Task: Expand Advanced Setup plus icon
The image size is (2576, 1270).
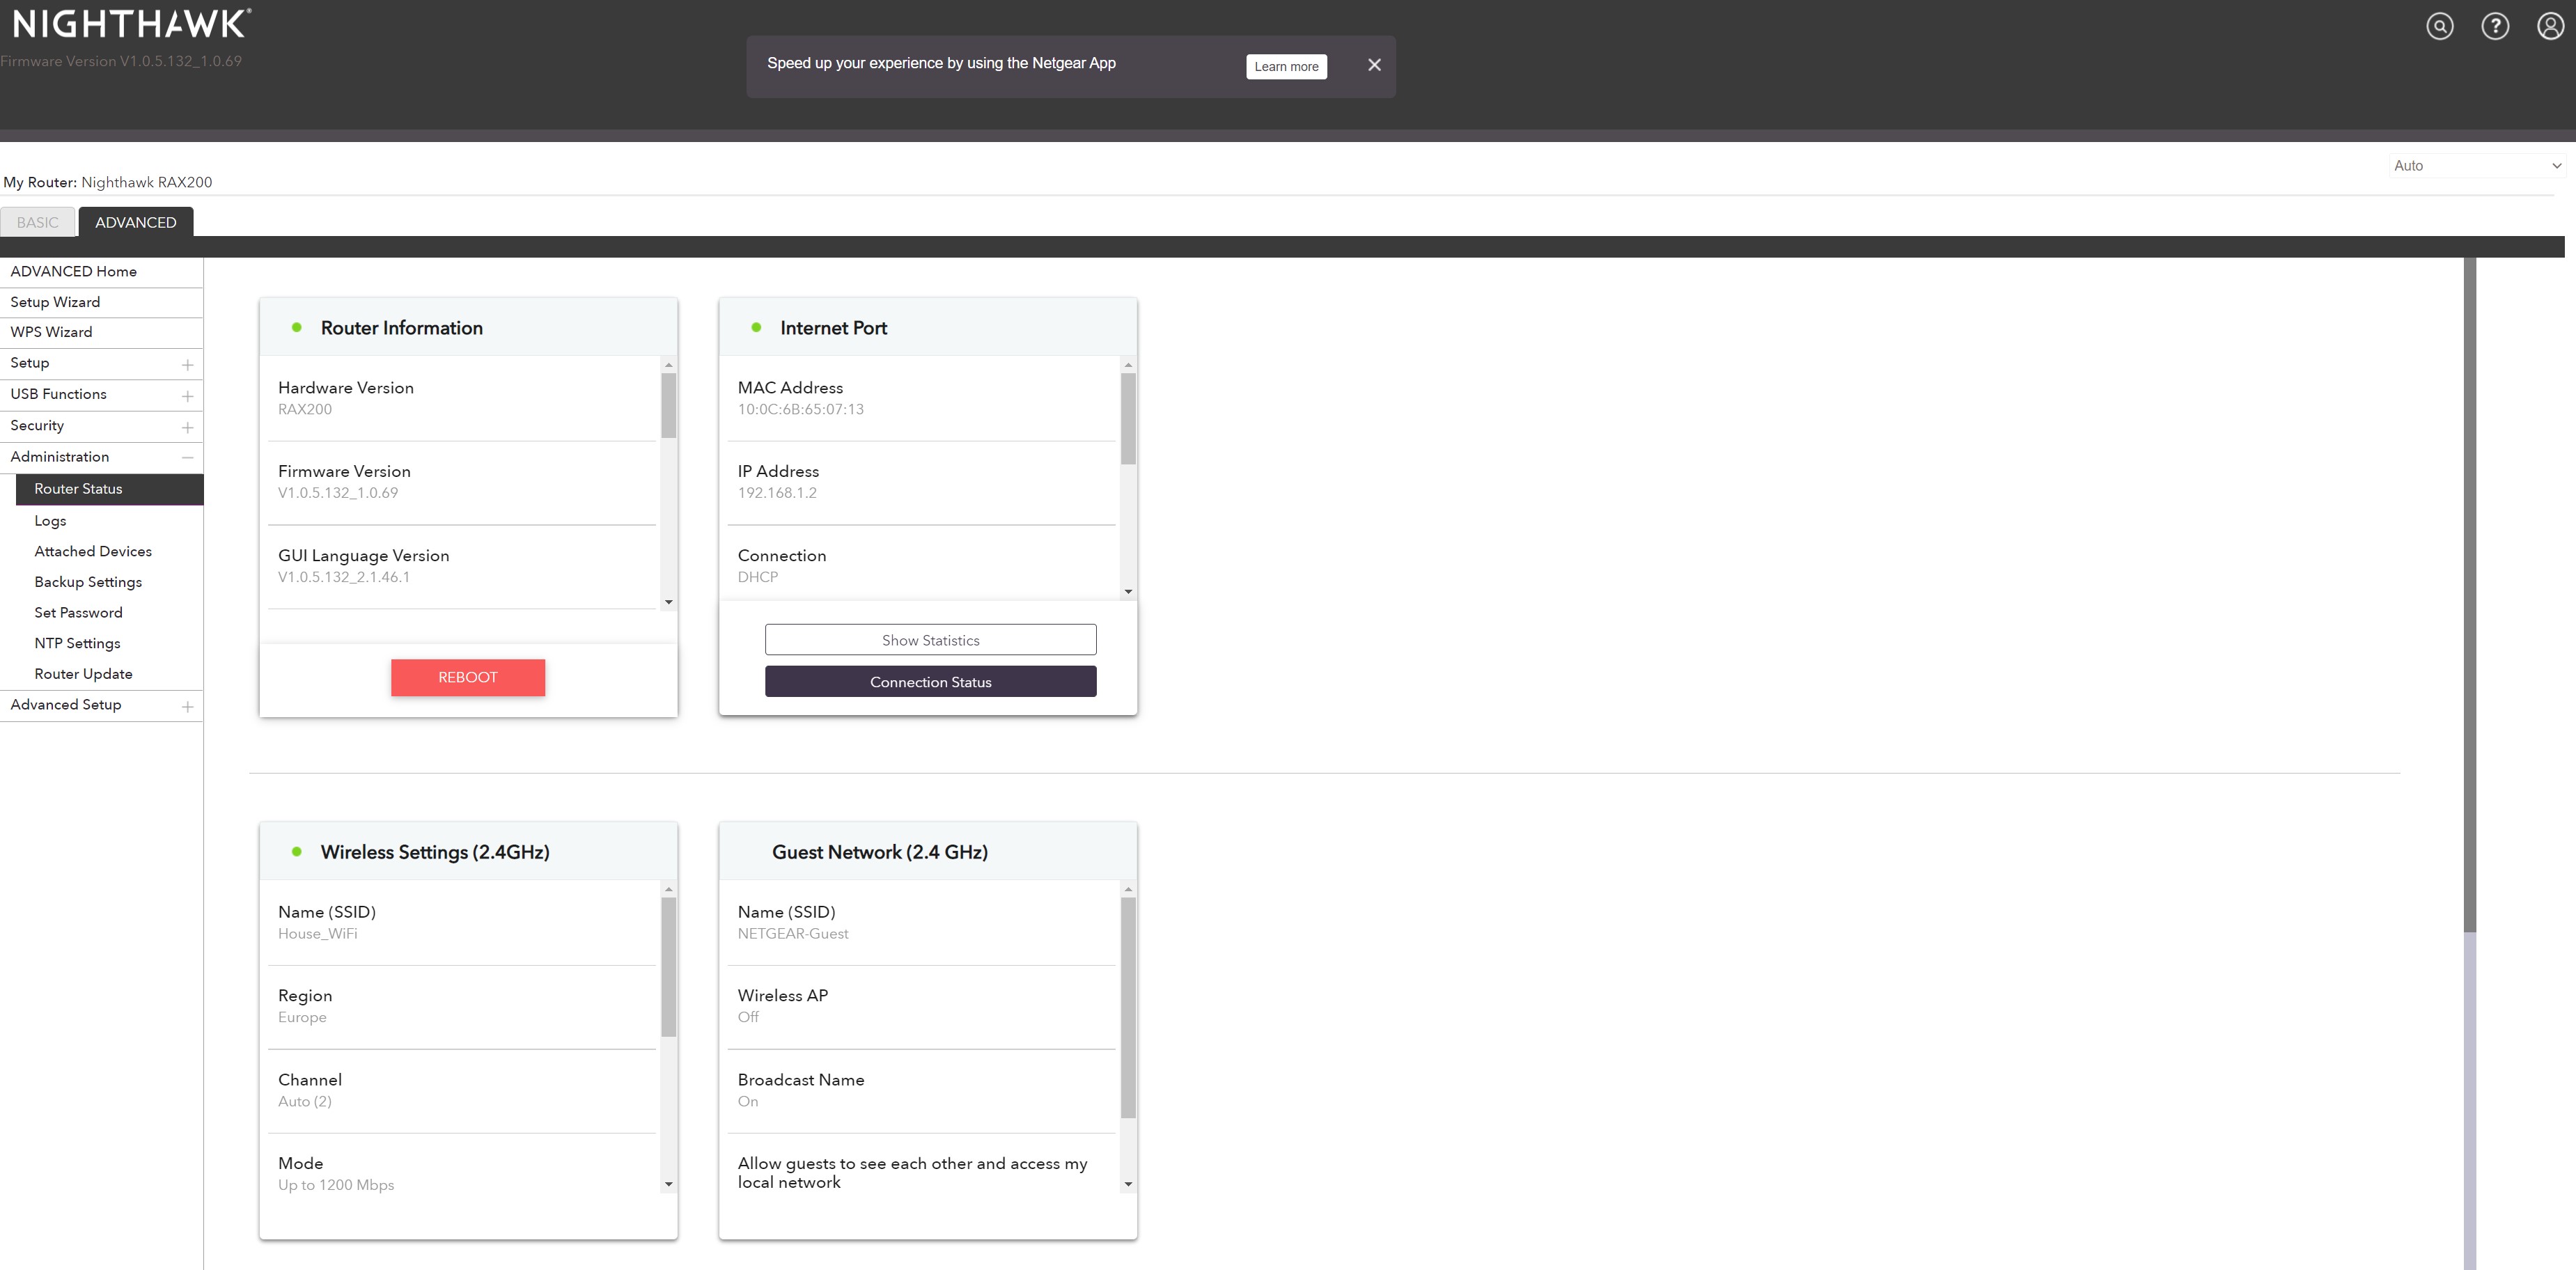Action: pyautogui.click(x=187, y=706)
